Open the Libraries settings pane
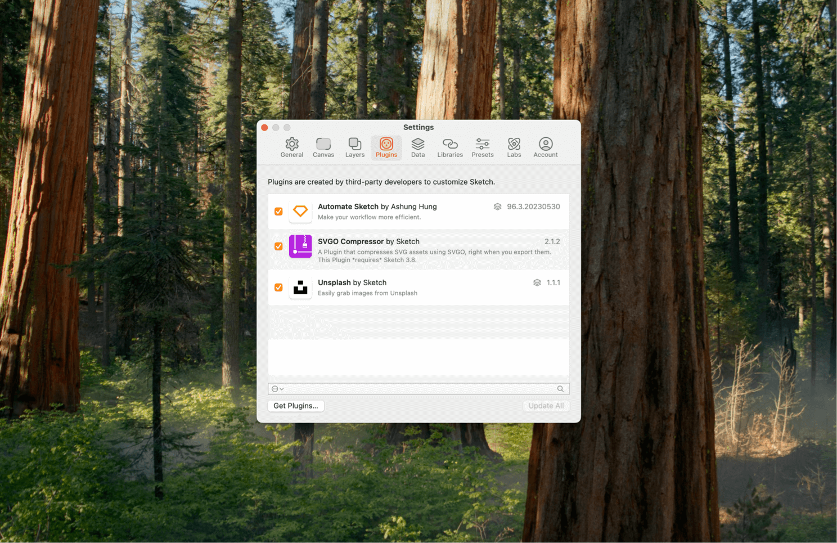 click(450, 147)
